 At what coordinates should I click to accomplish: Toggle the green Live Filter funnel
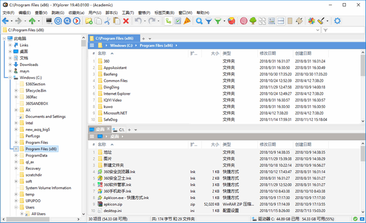[218, 21]
